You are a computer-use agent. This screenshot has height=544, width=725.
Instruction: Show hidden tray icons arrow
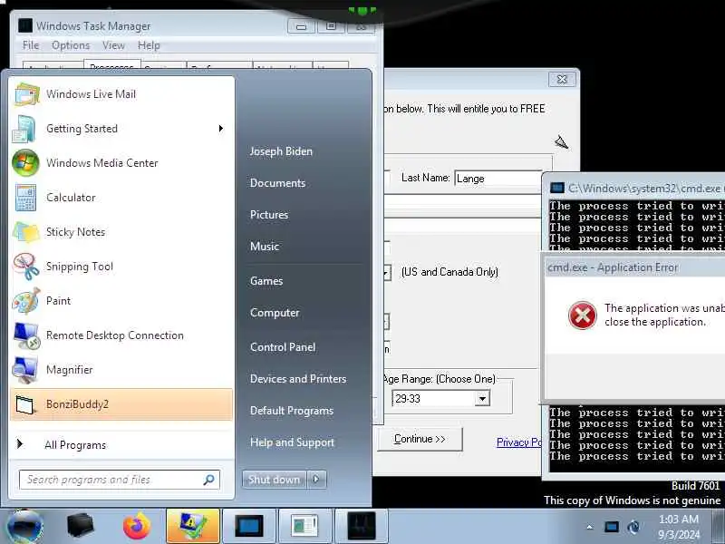coord(589,527)
